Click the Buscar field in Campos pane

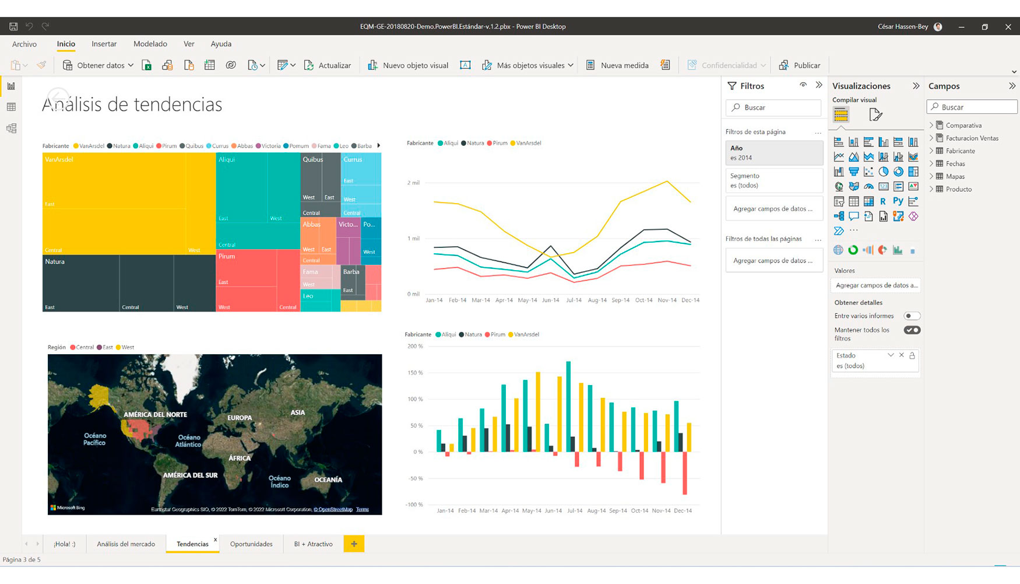point(972,107)
